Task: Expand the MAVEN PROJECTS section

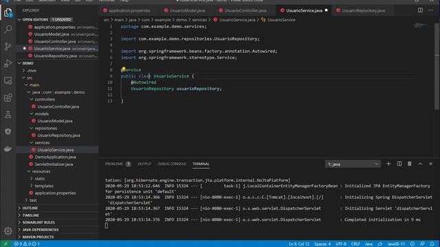Action: pyautogui.click(x=58, y=237)
